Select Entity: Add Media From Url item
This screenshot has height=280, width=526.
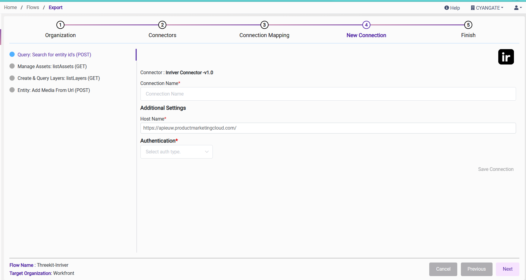(54, 90)
